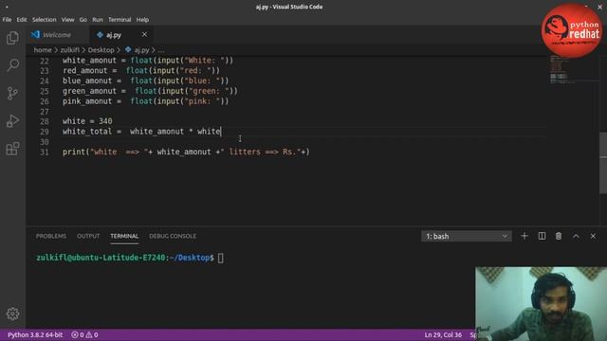Open the Selection menu

pos(45,19)
